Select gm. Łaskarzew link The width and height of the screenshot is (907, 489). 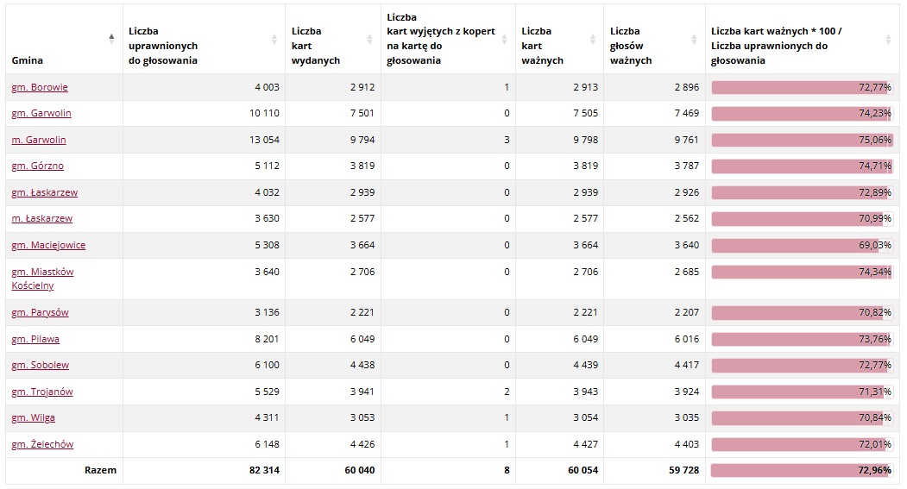(x=45, y=192)
